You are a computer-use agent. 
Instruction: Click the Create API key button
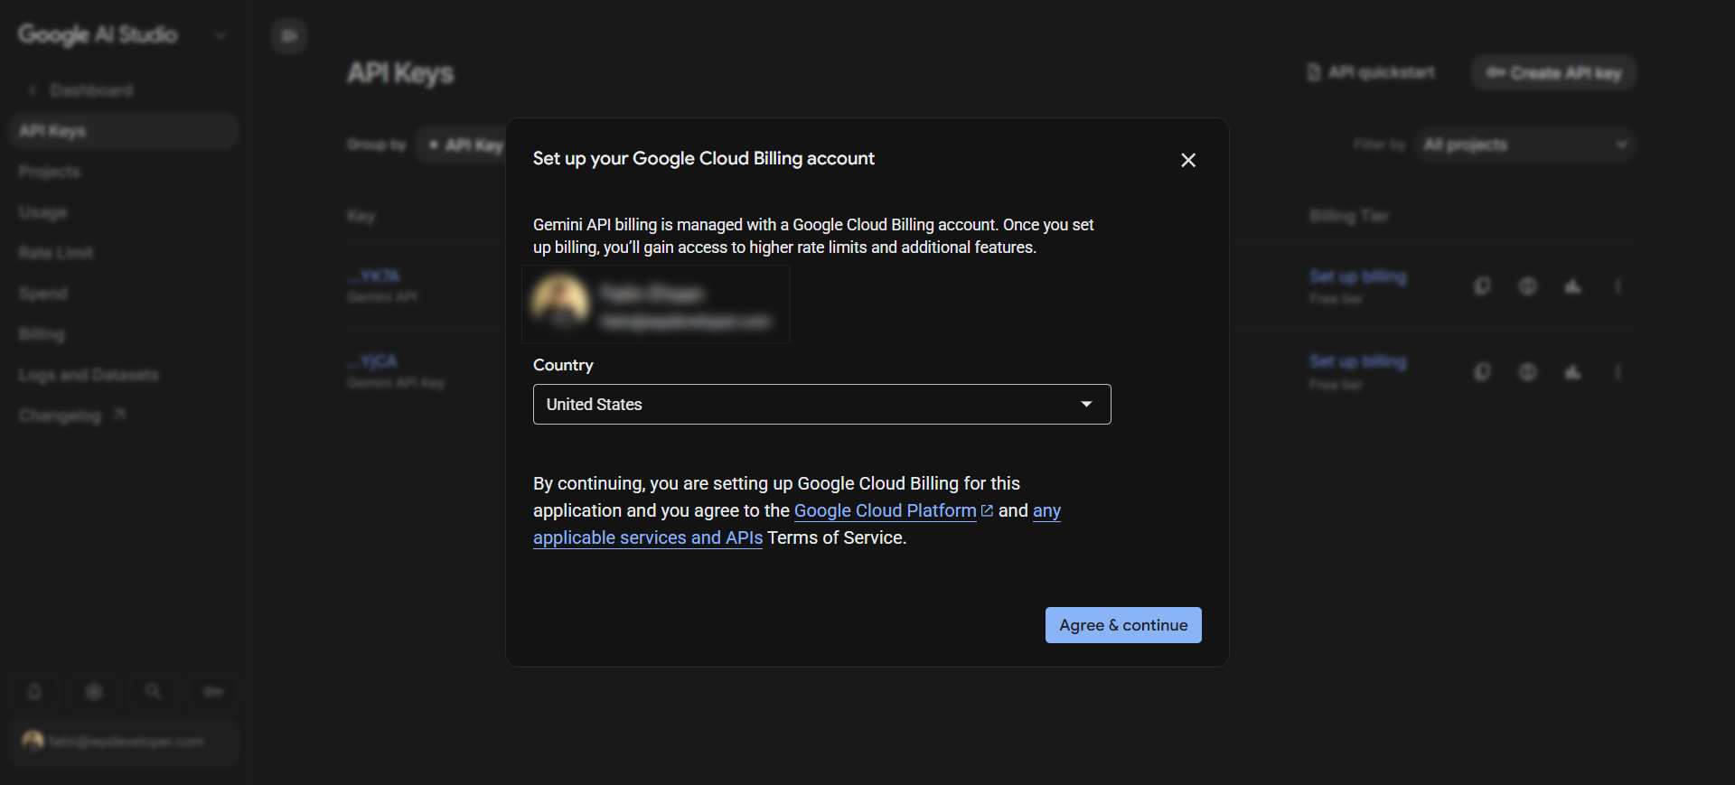coord(1554,72)
